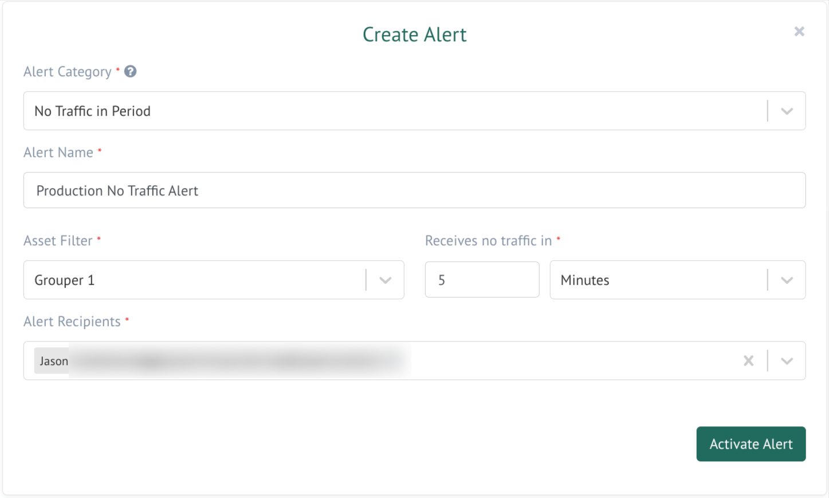Click the 'Receives no traffic in' label
Screen dimensions: 829x498
pos(488,241)
